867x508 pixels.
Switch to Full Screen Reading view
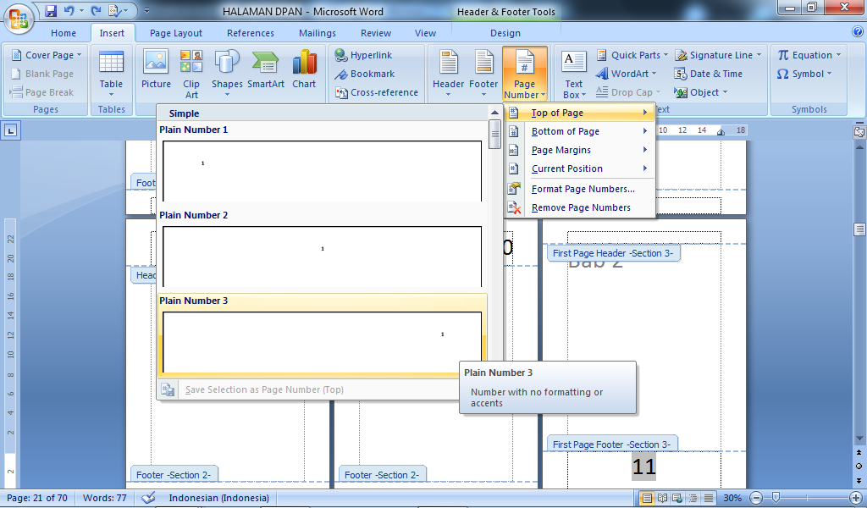[662, 498]
